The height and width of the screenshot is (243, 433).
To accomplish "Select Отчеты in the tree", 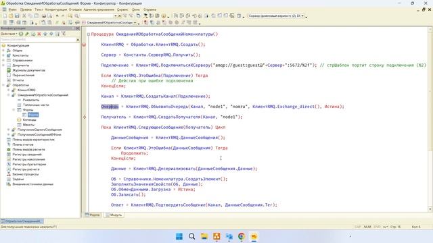I will (18, 80).
